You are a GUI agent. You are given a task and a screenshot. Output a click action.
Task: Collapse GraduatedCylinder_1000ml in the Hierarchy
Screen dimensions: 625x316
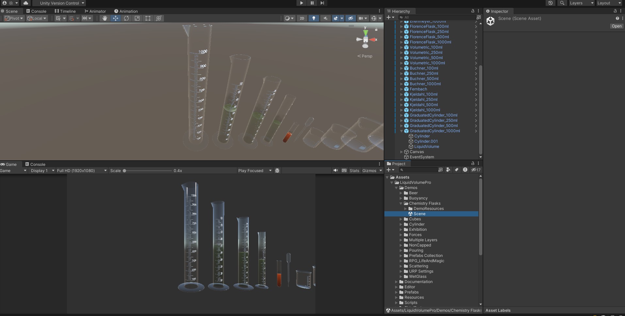(401, 131)
